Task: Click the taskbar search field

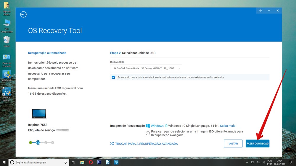Action: coord(39,162)
